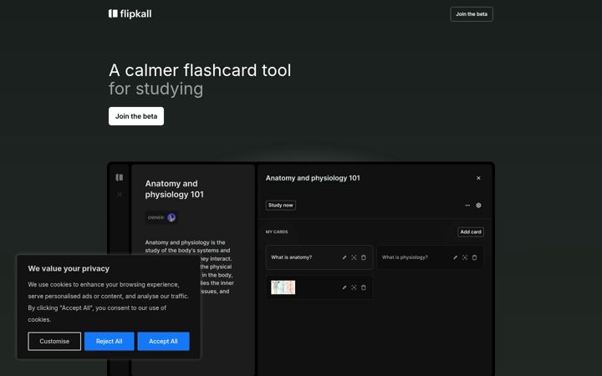602x376 pixels.
Task: Click the Study now button
Action: (x=281, y=206)
